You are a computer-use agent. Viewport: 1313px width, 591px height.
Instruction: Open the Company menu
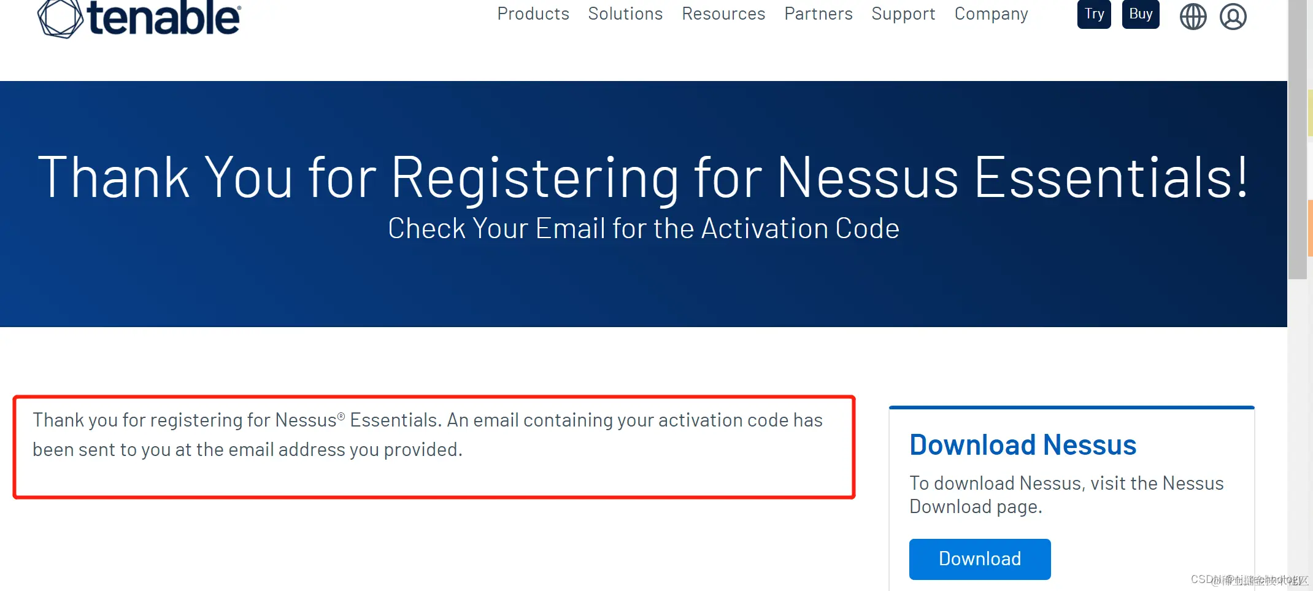991,14
